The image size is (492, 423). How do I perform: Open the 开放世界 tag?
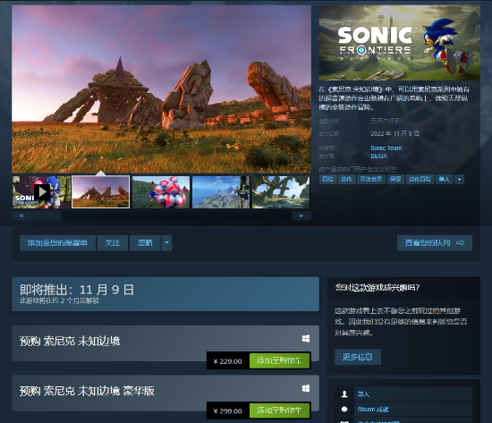point(371,180)
